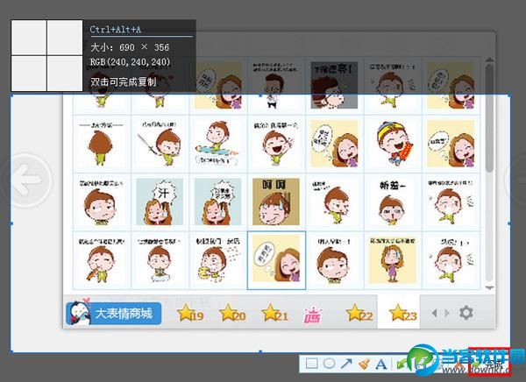The width and height of the screenshot is (526, 382).
Task: Switch to star 20 emoticon tab
Action: [x=232, y=313]
